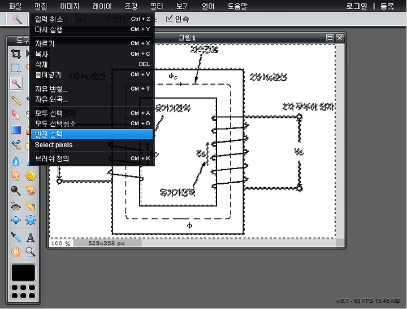This screenshot has height=309, width=407.
Task: Choose the highlighted 반전 선택 entry
Action: pos(92,134)
